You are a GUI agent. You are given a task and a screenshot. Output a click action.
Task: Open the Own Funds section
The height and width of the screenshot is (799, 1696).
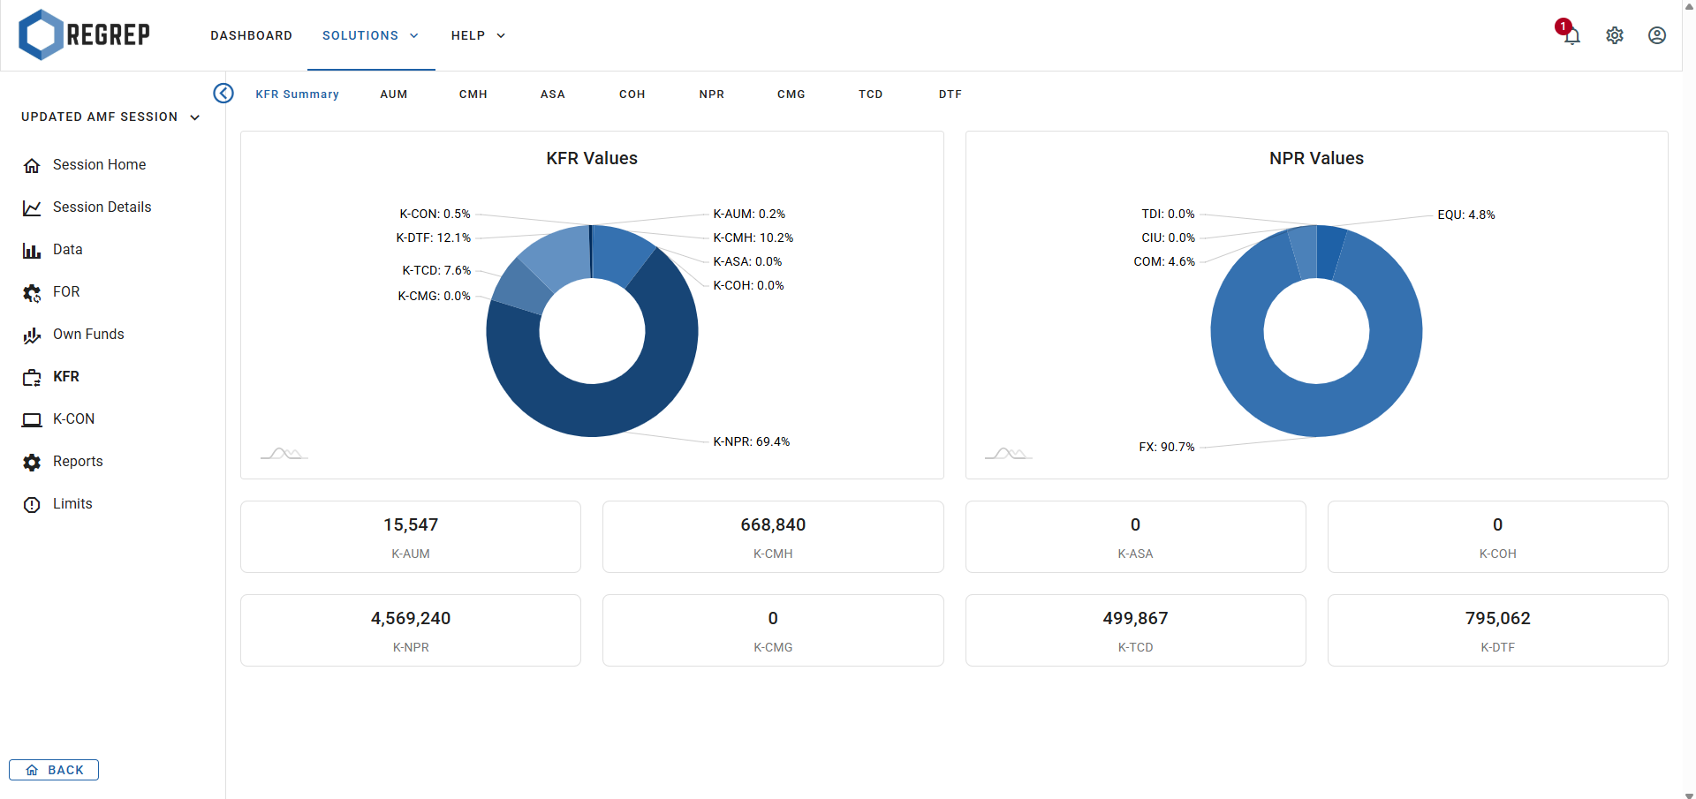point(88,334)
